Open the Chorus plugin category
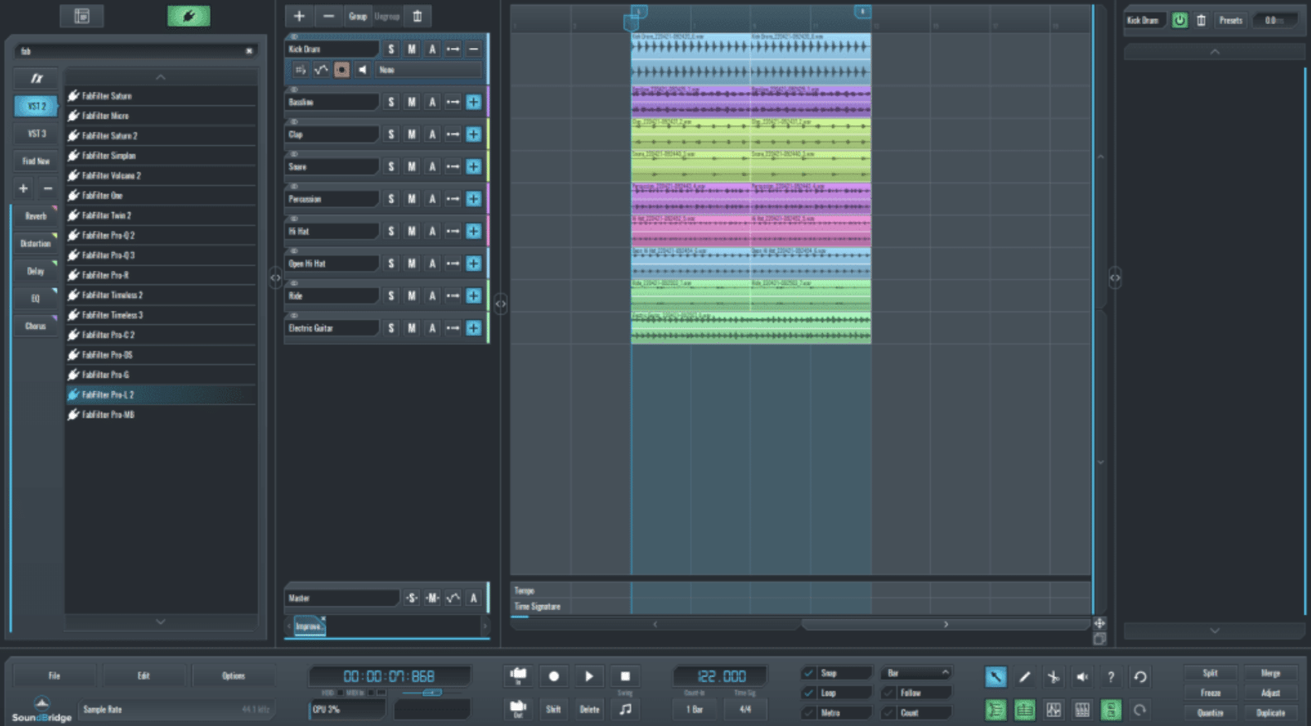This screenshot has width=1311, height=726. 36,326
